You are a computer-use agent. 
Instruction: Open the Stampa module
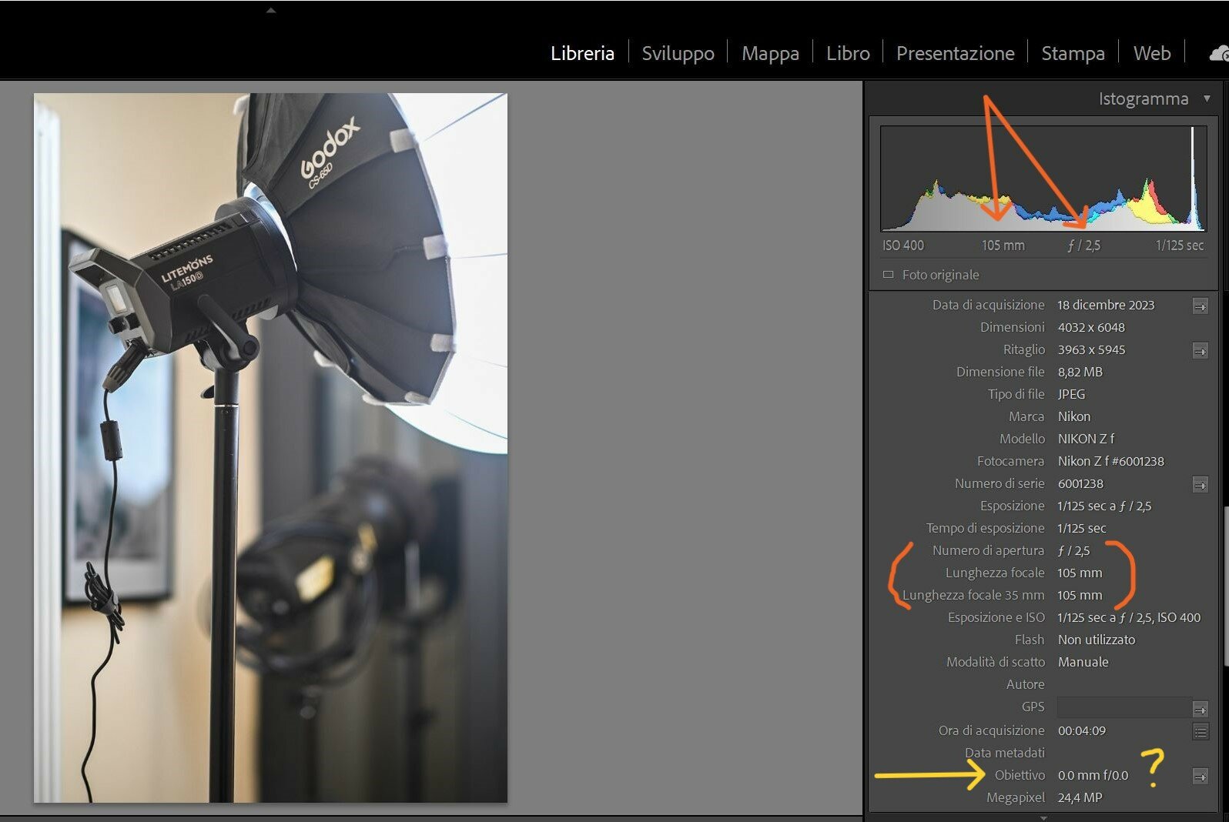pos(1073,53)
